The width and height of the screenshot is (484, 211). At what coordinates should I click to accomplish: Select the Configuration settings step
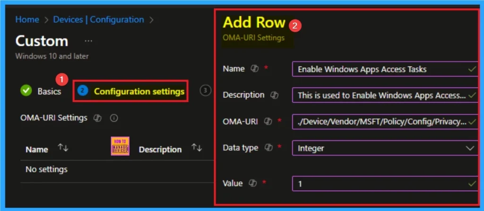(x=138, y=91)
